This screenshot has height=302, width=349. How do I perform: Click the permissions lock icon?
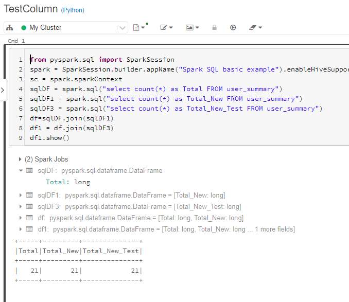point(214,28)
